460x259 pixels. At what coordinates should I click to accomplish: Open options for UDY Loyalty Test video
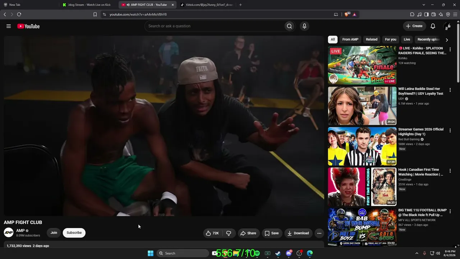pyautogui.click(x=450, y=90)
